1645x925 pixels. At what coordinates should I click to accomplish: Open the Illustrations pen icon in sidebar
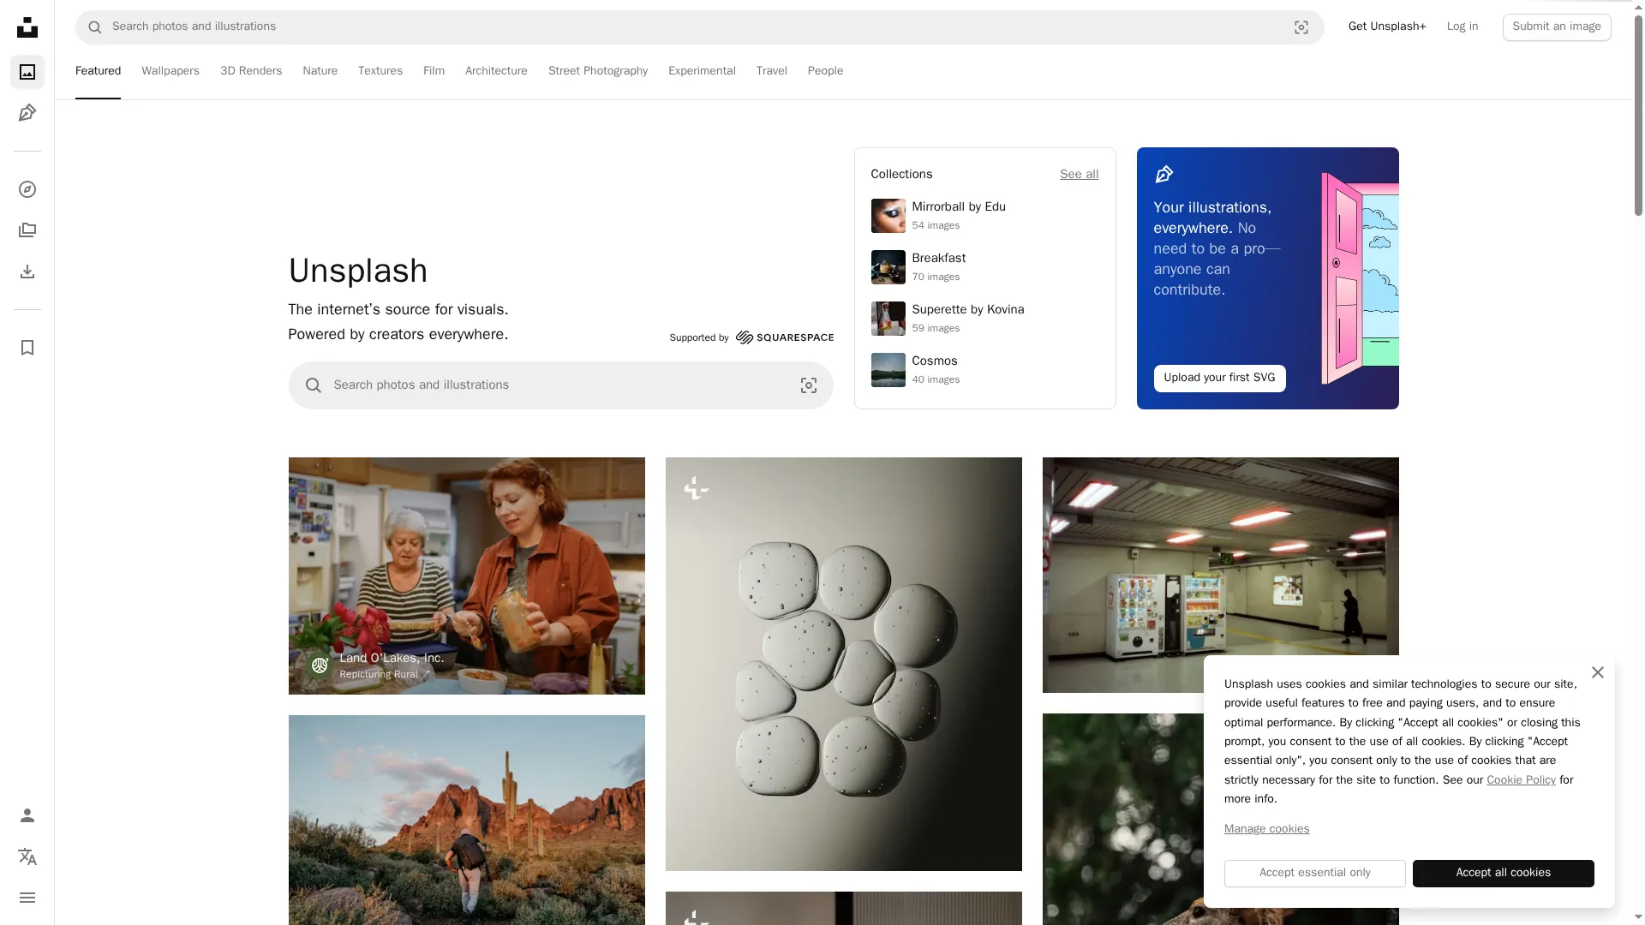coord(27,113)
